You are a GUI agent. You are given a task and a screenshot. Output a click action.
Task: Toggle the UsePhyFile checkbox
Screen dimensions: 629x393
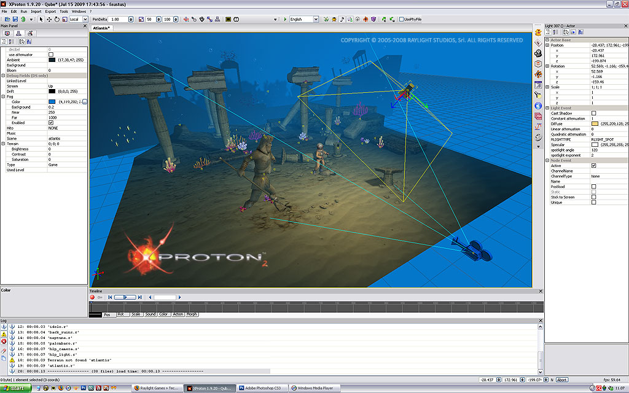[401, 19]
